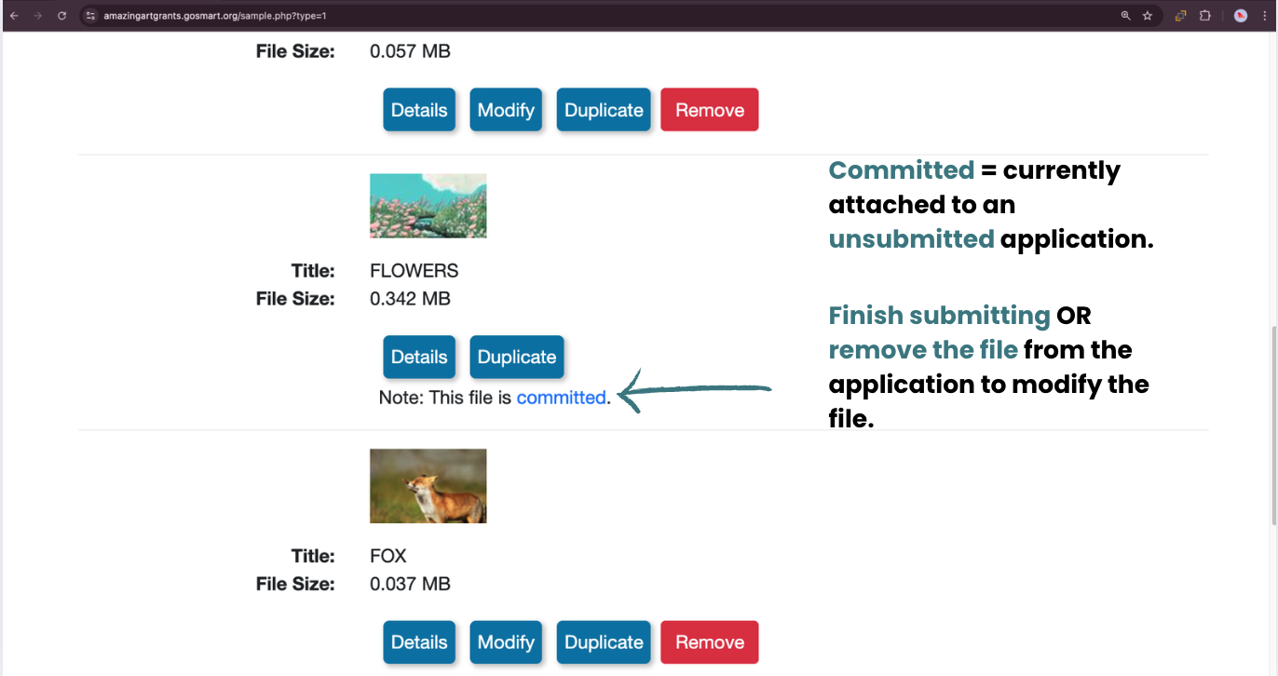The width and height of the screenshot is (1278, 676).
Task: Open the profile avatar icon
Action: (x=1241, y=16)
